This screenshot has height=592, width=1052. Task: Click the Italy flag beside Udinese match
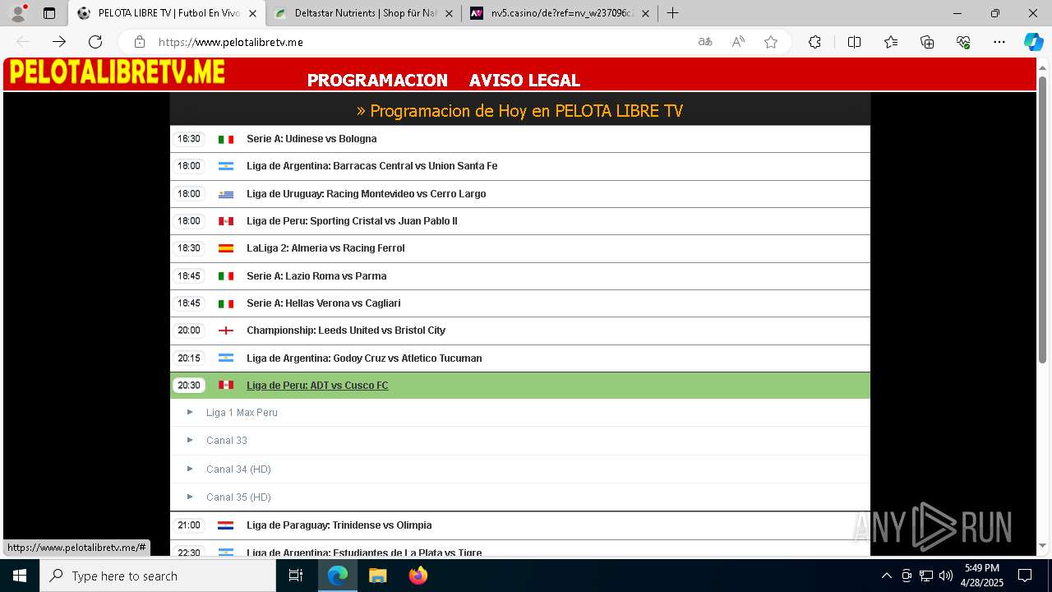click(x=226, y=140)
